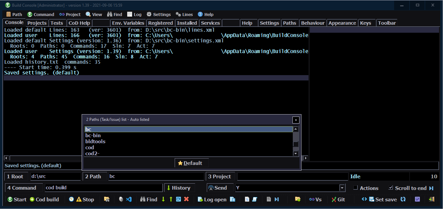Click the blue scroll paper icon
Viewport: 443px width, 209px height.
(255, 199)
